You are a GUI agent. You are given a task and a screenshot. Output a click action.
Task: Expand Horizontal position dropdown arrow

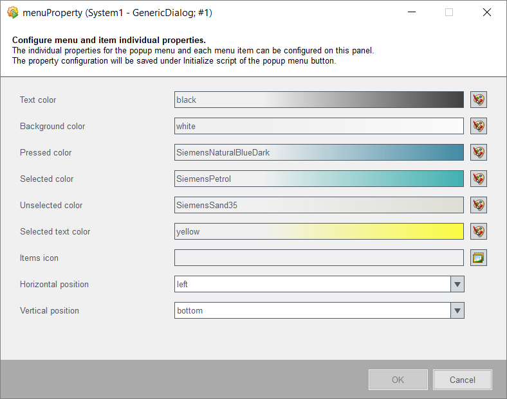point(457,284)
